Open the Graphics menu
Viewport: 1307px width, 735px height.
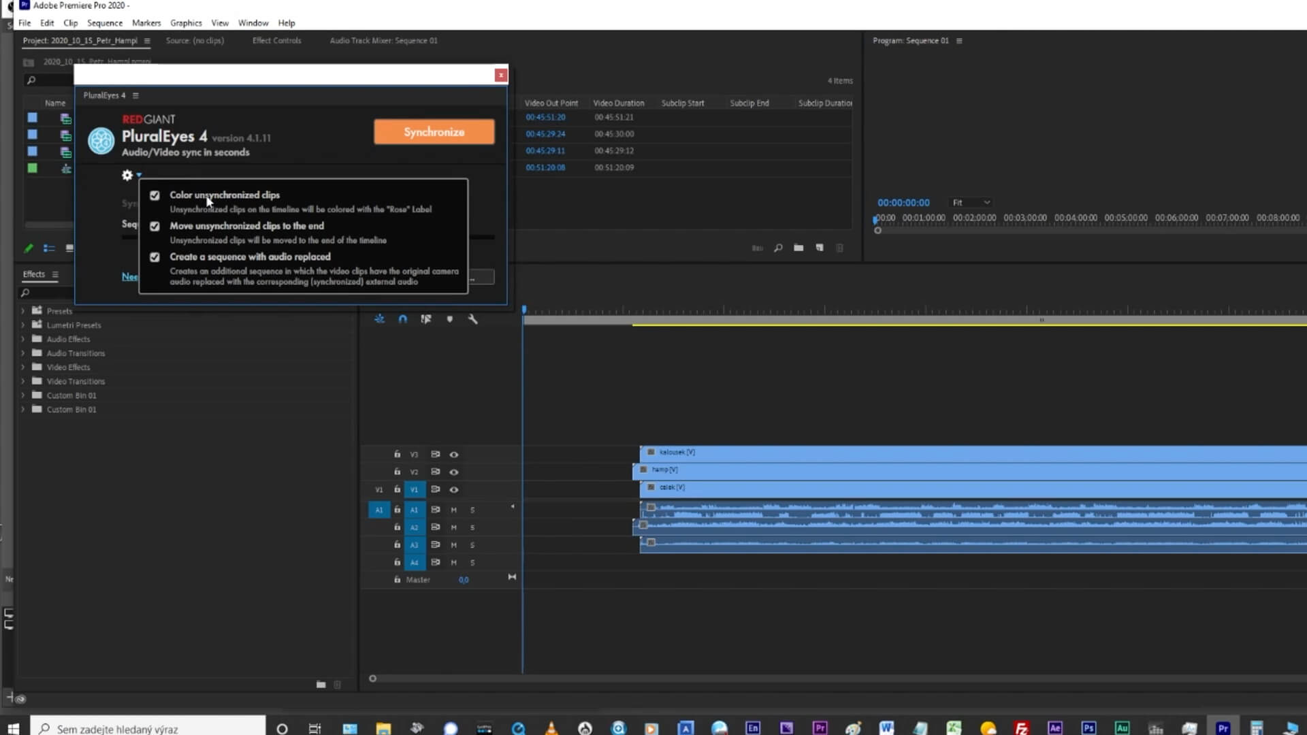pyautogui.click(x=186, y=22)
